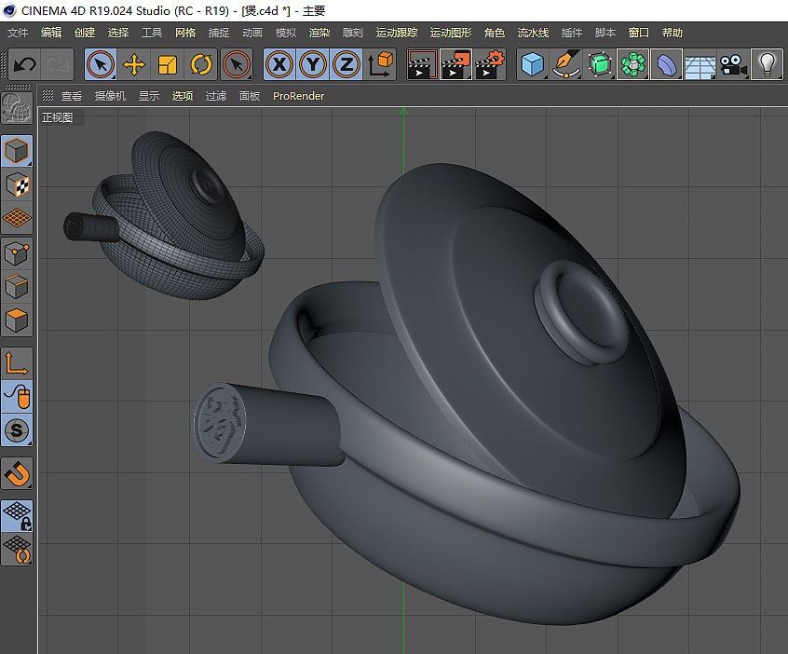Select the spline Pen tool icon
This screenshot has height=654, width=788.
coord(566,64)
